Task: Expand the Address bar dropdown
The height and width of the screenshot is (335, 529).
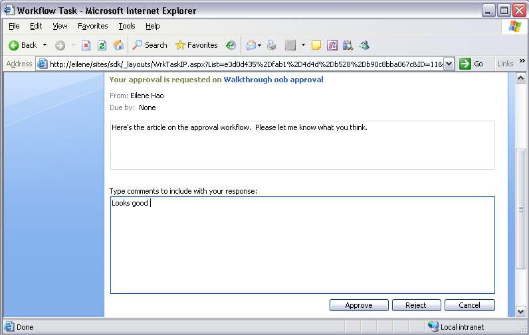Action: pos(449,64)
